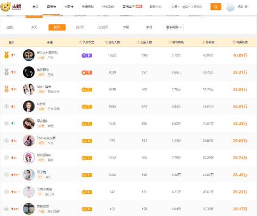Click info icon beside 送礼人数 column header
Image resolution: width=257 pixels, height=216 pixels.
pos(106,42)
